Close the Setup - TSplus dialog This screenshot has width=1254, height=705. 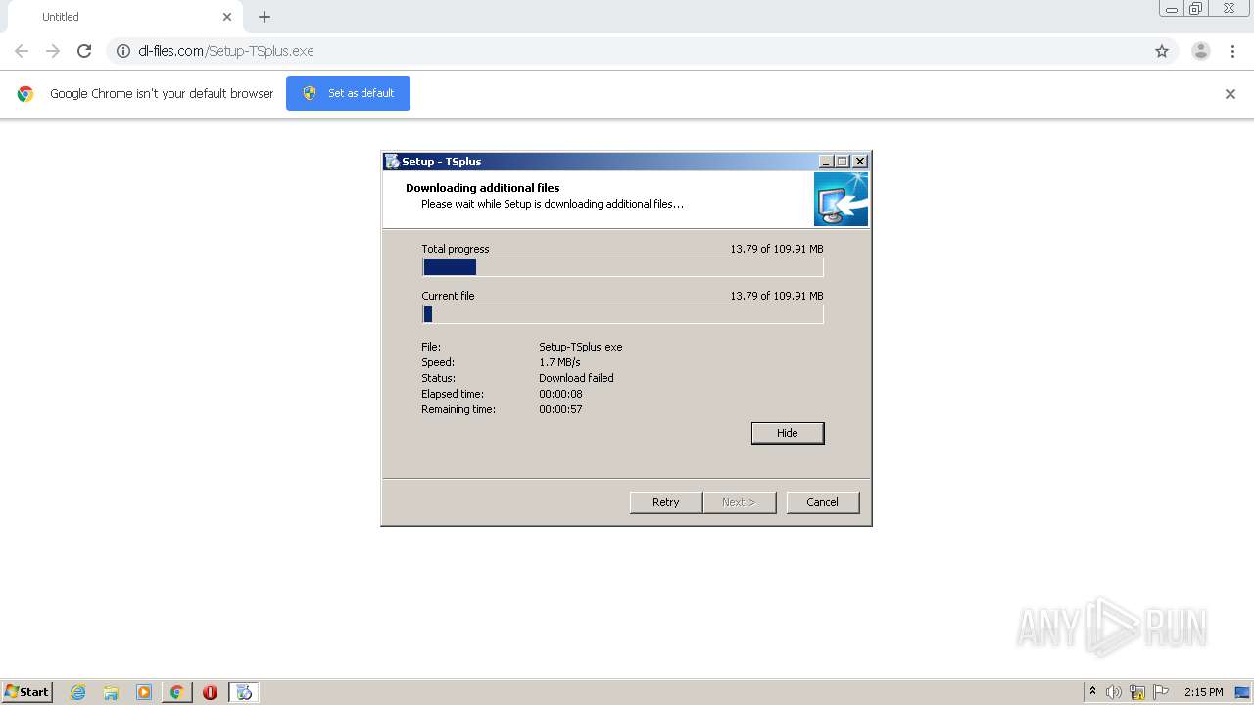(860, 162)
